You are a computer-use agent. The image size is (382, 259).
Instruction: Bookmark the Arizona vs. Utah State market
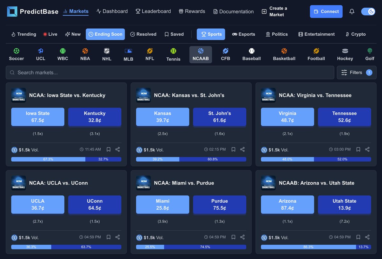click(358, 237)
